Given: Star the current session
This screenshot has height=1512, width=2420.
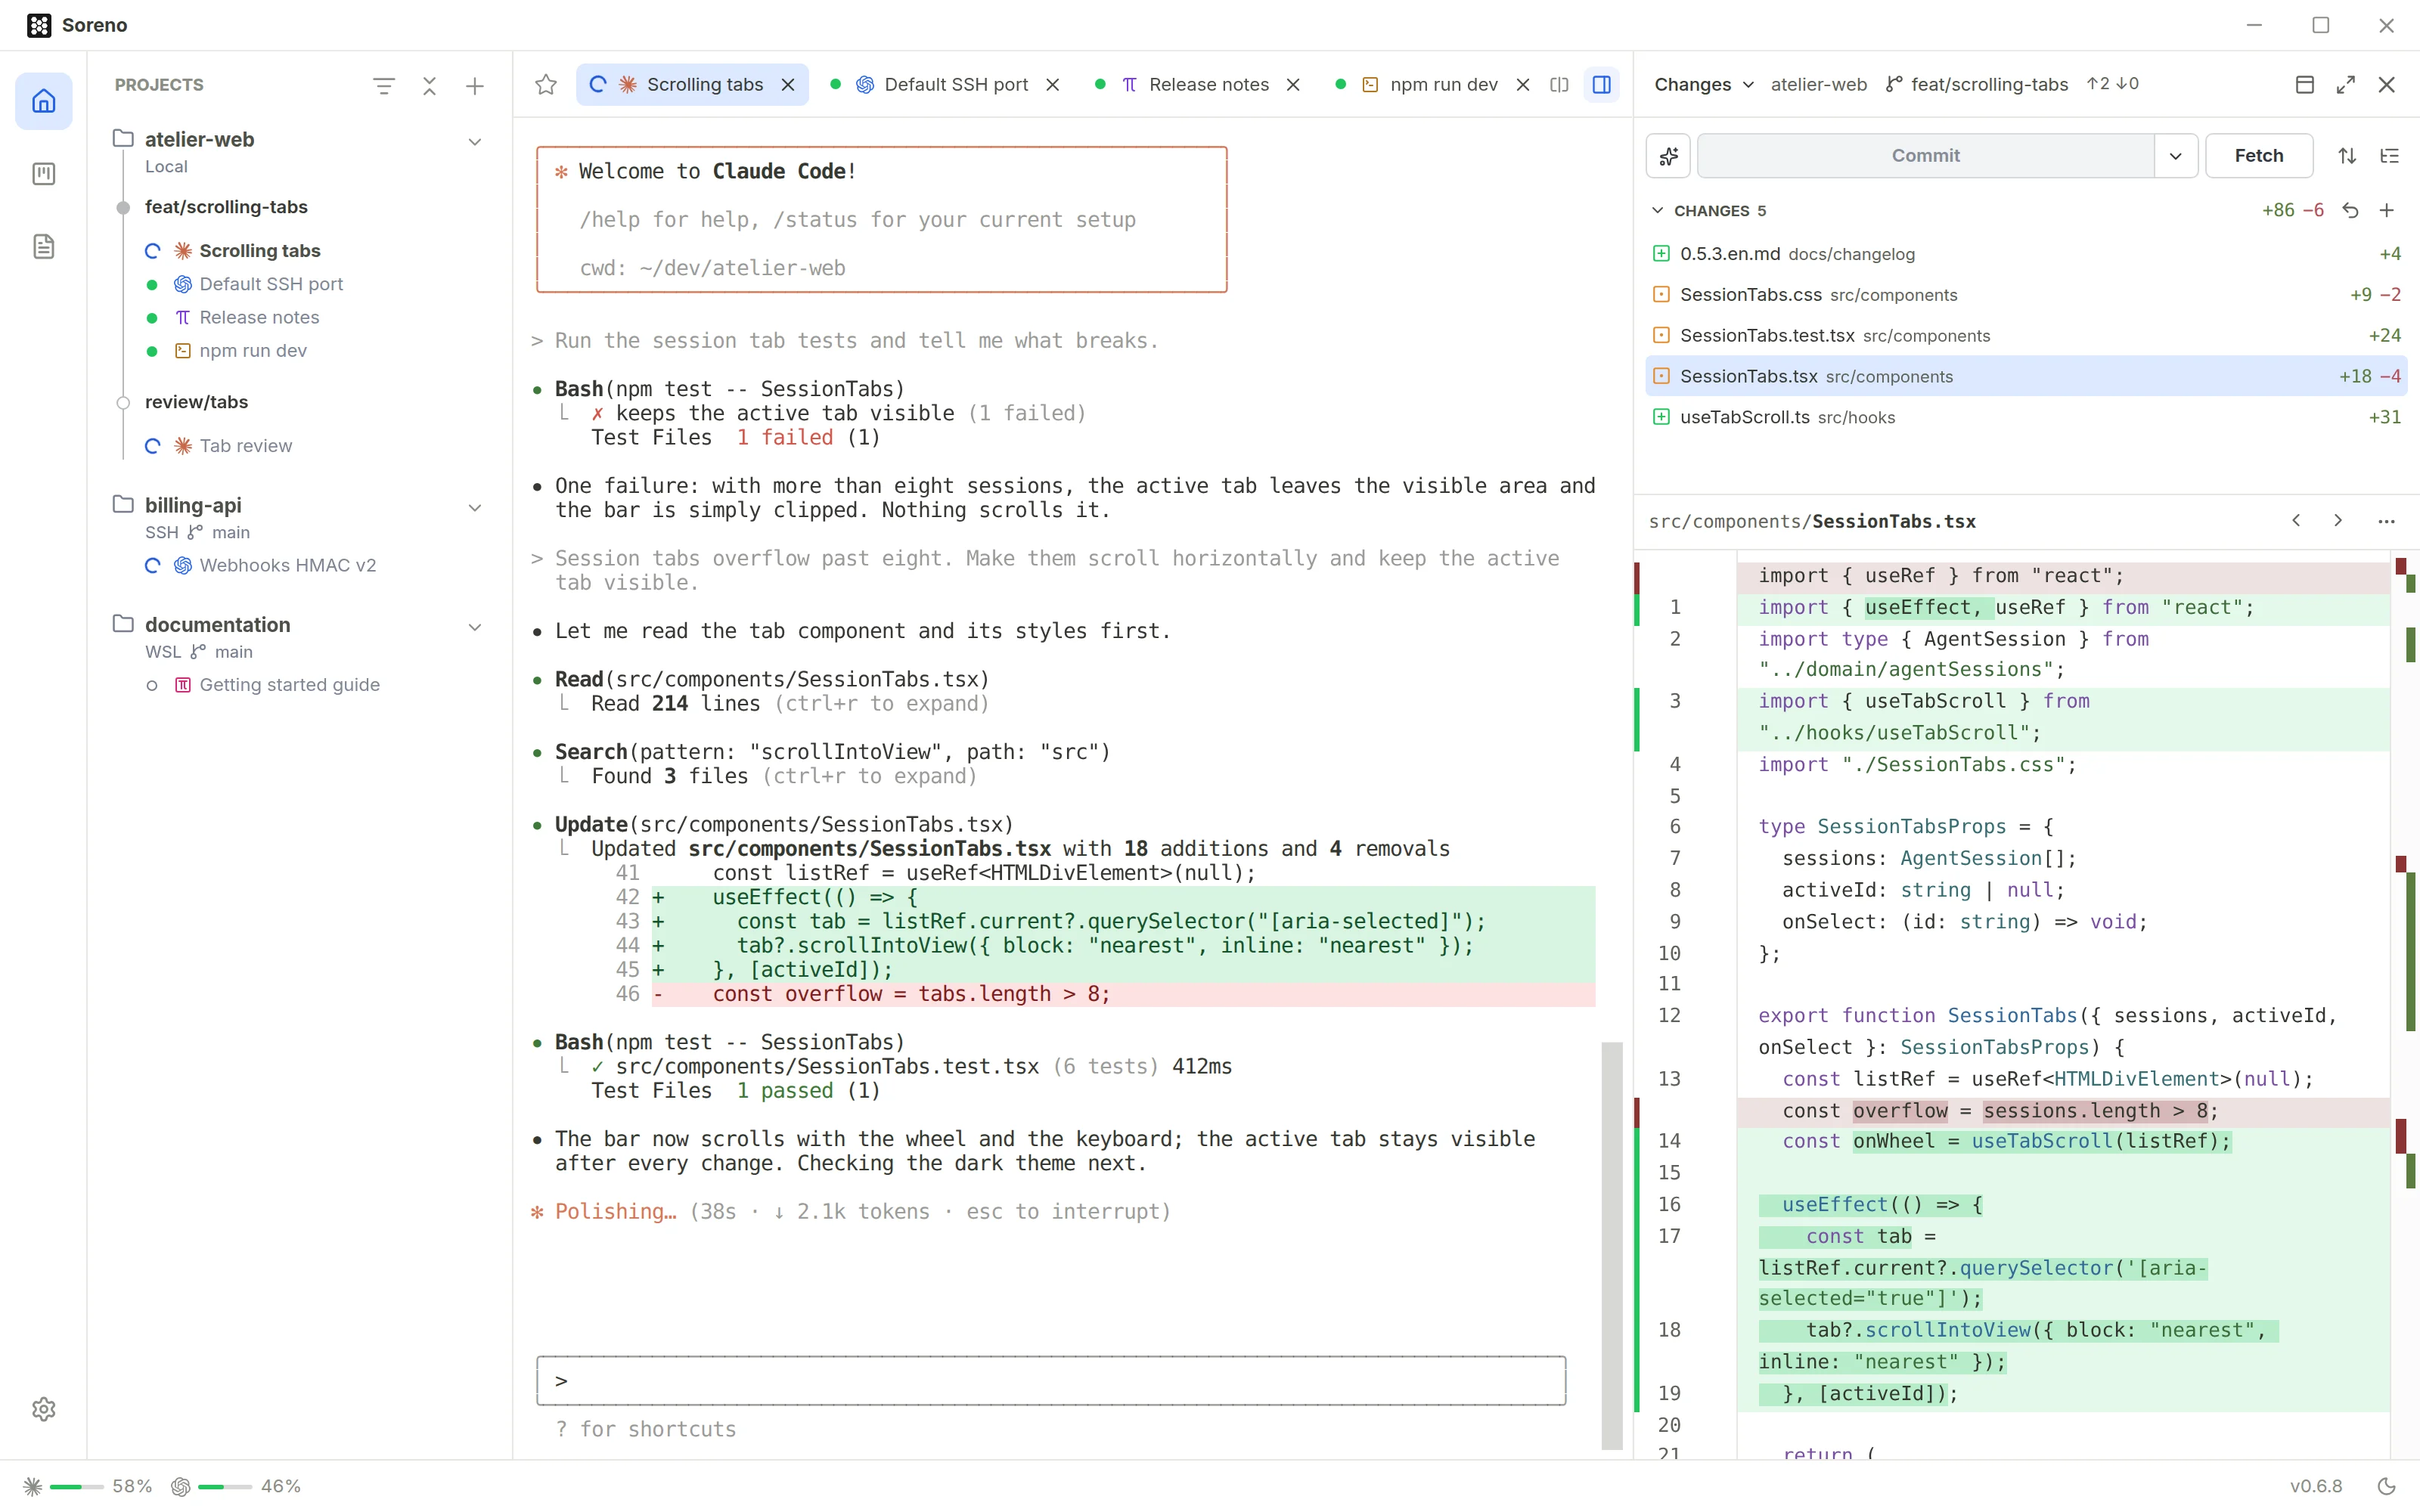Looking at the screenshot, I should pyautogui.click(x=546, y=85).
